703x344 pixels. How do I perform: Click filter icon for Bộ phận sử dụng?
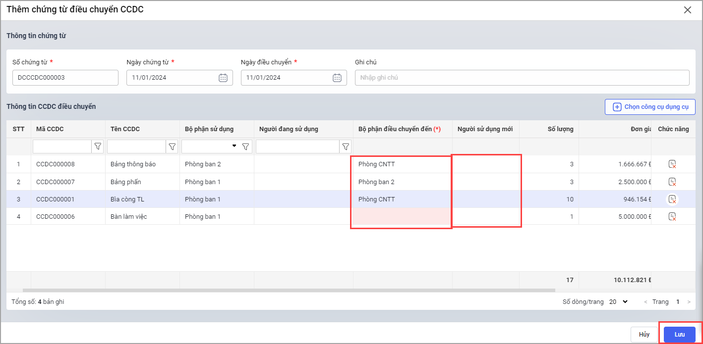click(245, 147)
